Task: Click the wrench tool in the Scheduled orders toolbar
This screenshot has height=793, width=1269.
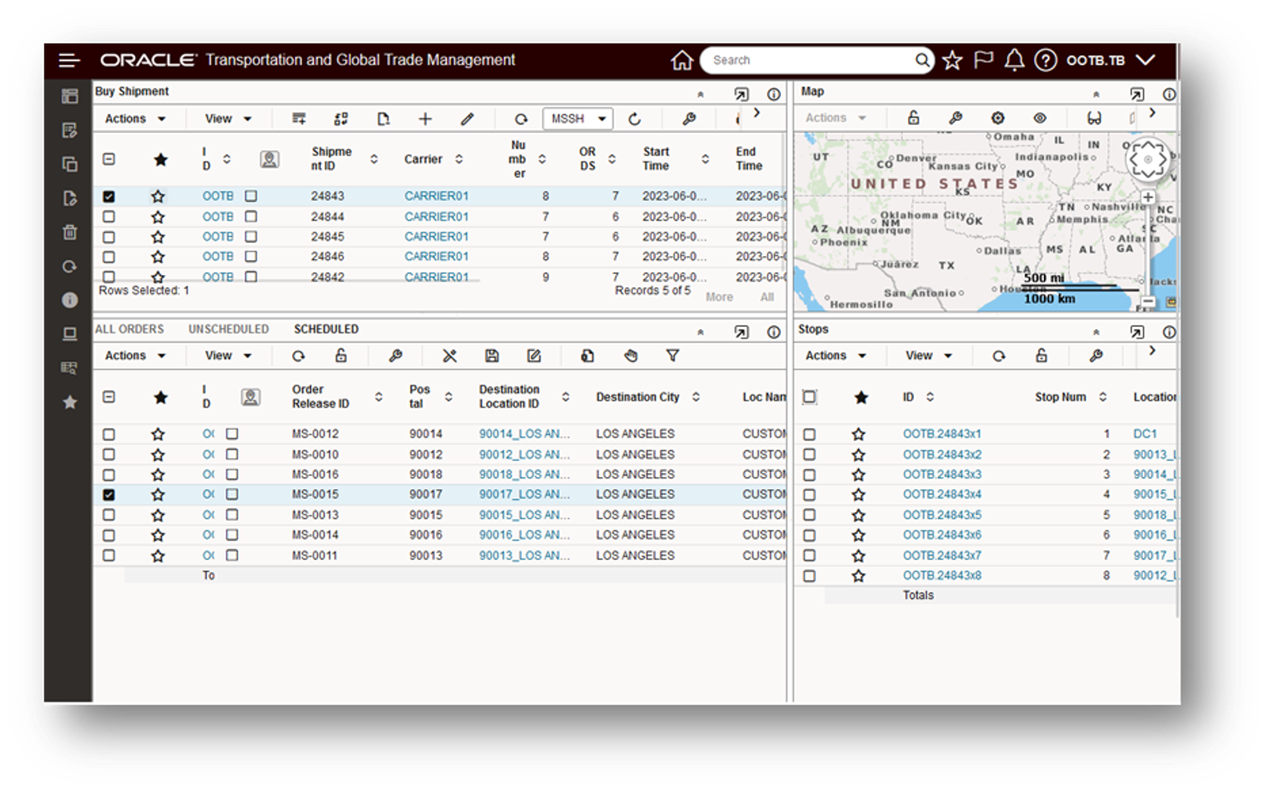Action: pyautogui.click(x=395, y=356)
